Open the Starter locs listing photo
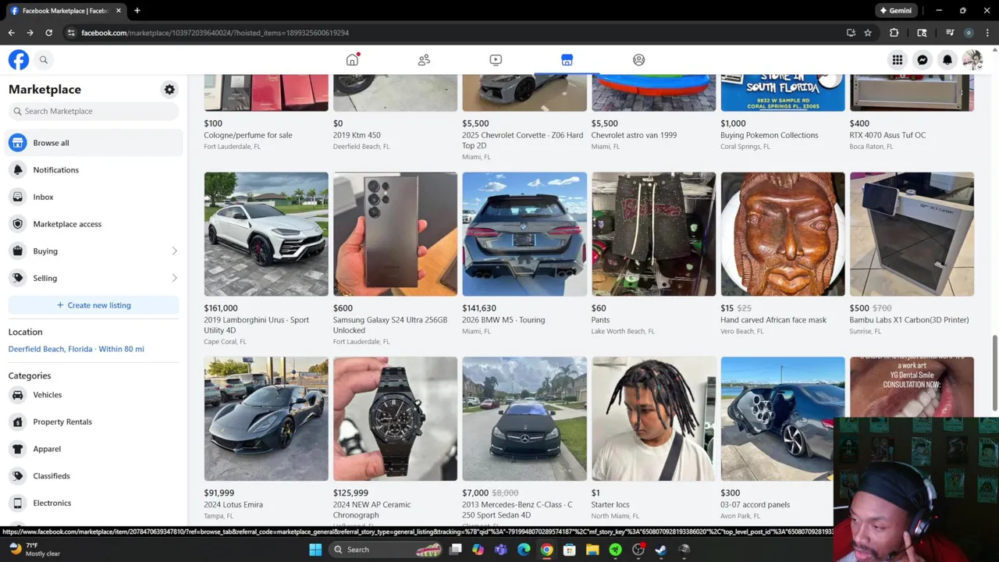The height and width of the screenshot is (562, 999). [x=653, y=419]
